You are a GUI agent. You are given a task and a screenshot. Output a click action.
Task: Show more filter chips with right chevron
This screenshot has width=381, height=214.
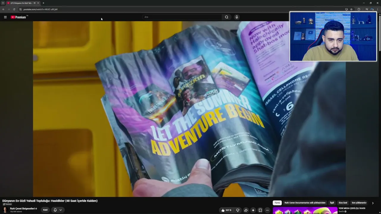pyautogui.click(x=373, y=203)
